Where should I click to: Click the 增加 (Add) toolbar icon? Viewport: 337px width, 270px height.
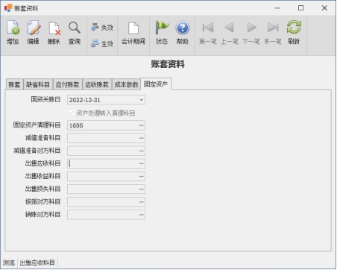coord(13,28)
